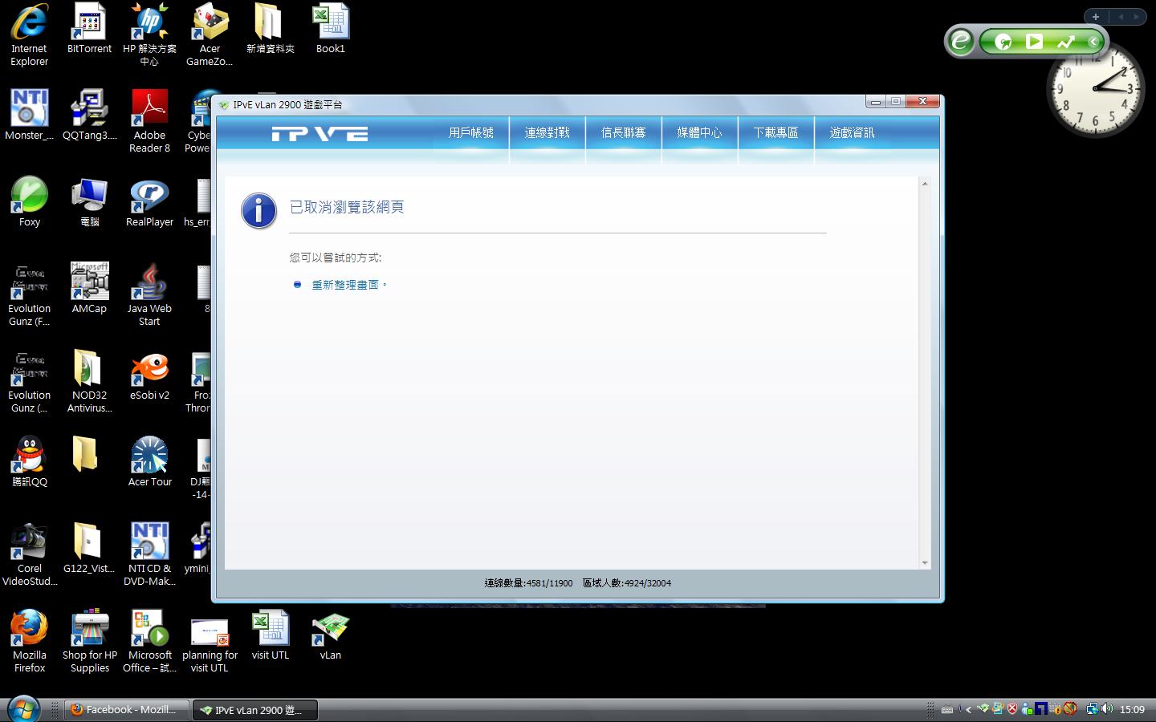Select the visit UTL Excel file
Viewport: 1156px width, 722px height.
click(270, 635)
